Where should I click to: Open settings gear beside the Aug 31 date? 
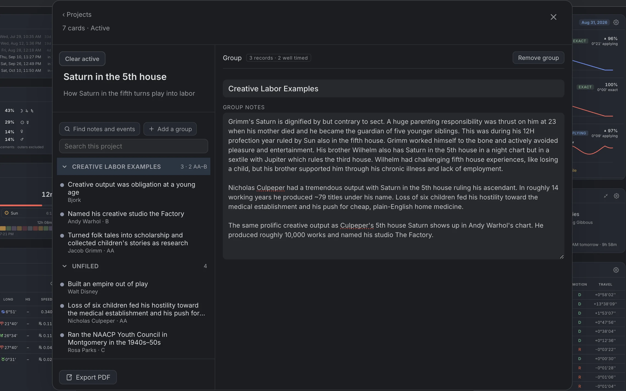coord(616,22)
